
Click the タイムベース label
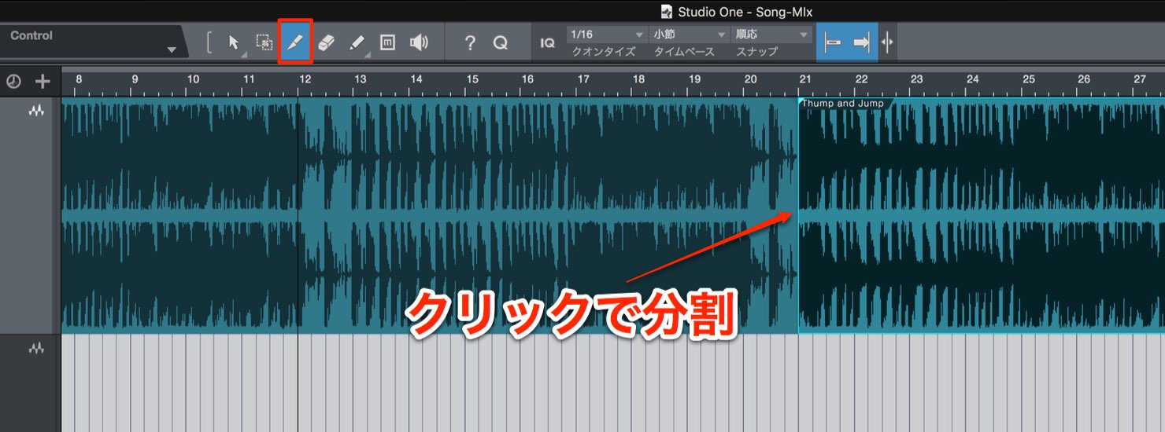click(684, 52)
